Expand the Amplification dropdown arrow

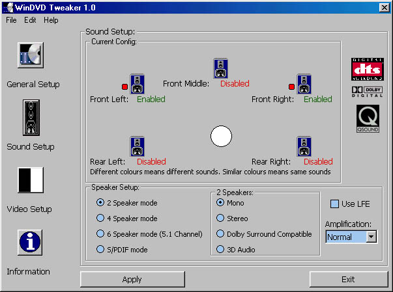[x=371, y=237]
